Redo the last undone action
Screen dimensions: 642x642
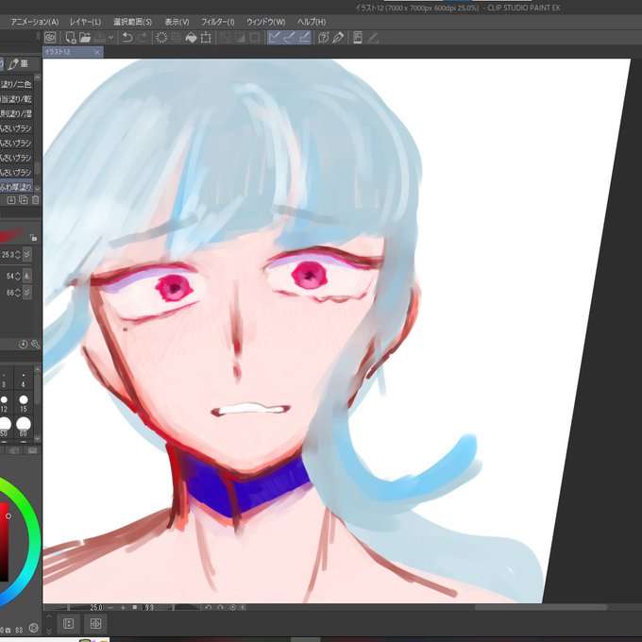pos(142,38)
